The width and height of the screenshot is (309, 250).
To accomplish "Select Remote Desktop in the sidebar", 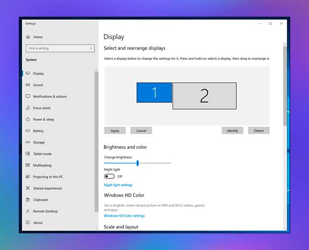I will [45, 211].
